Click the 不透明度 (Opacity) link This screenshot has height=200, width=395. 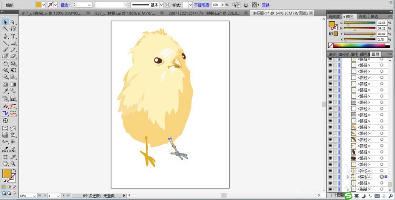pyautogui.click(x=202, y=5)
